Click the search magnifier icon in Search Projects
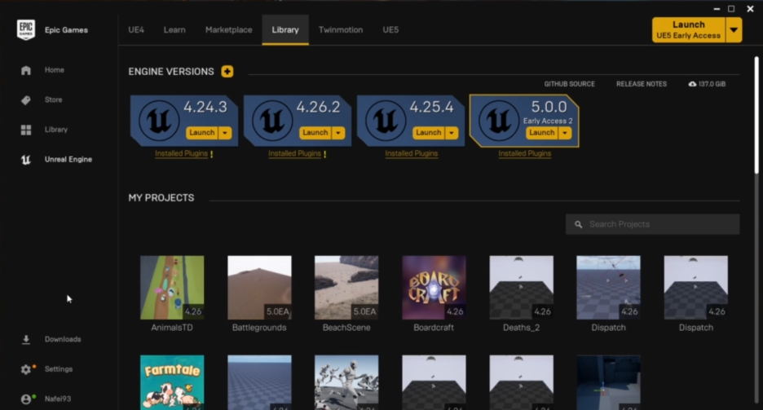This screenshot has height=410, width=763. (578, 224)
